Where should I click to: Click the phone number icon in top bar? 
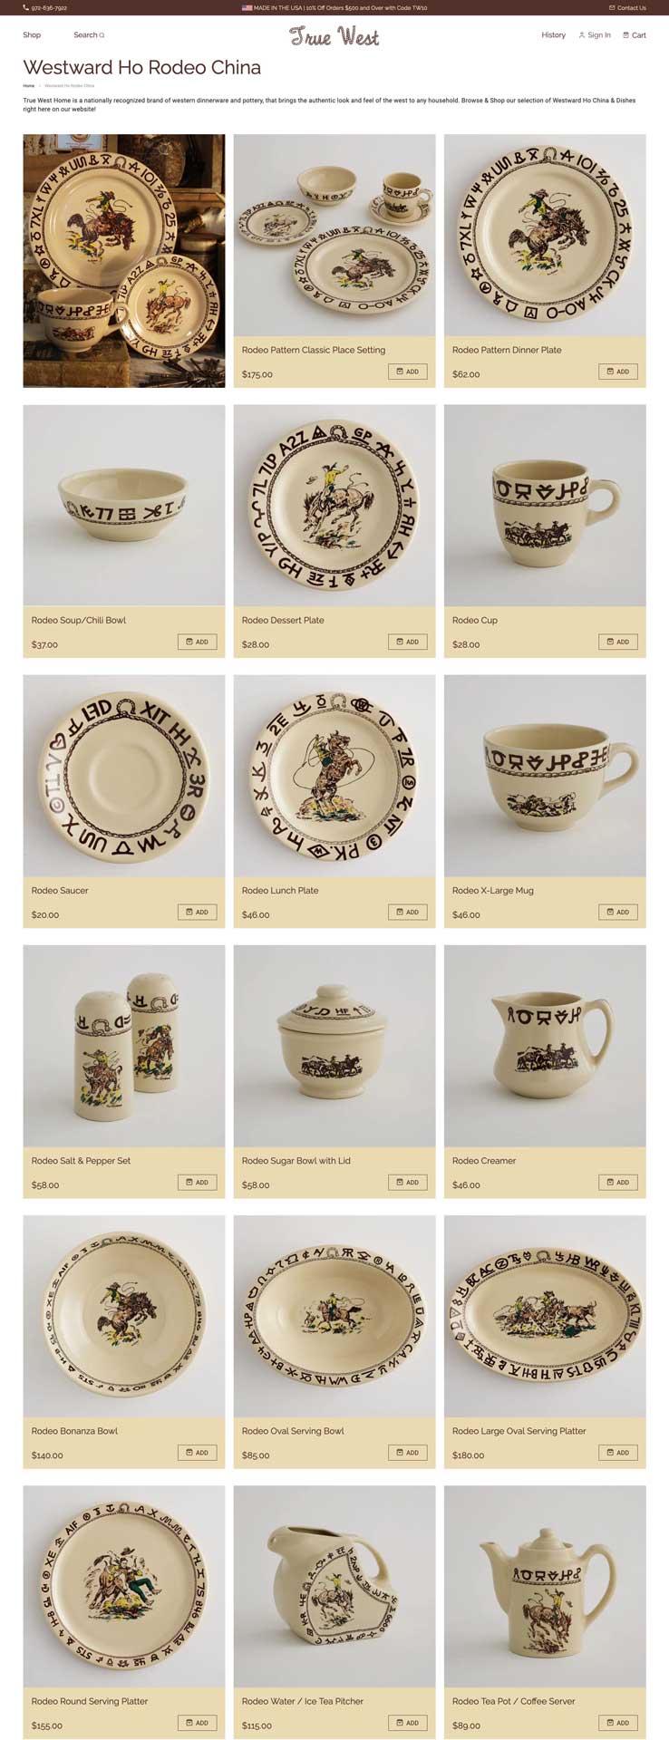25,7
